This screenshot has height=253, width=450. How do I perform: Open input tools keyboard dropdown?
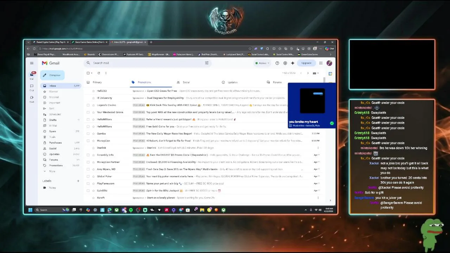316,73
